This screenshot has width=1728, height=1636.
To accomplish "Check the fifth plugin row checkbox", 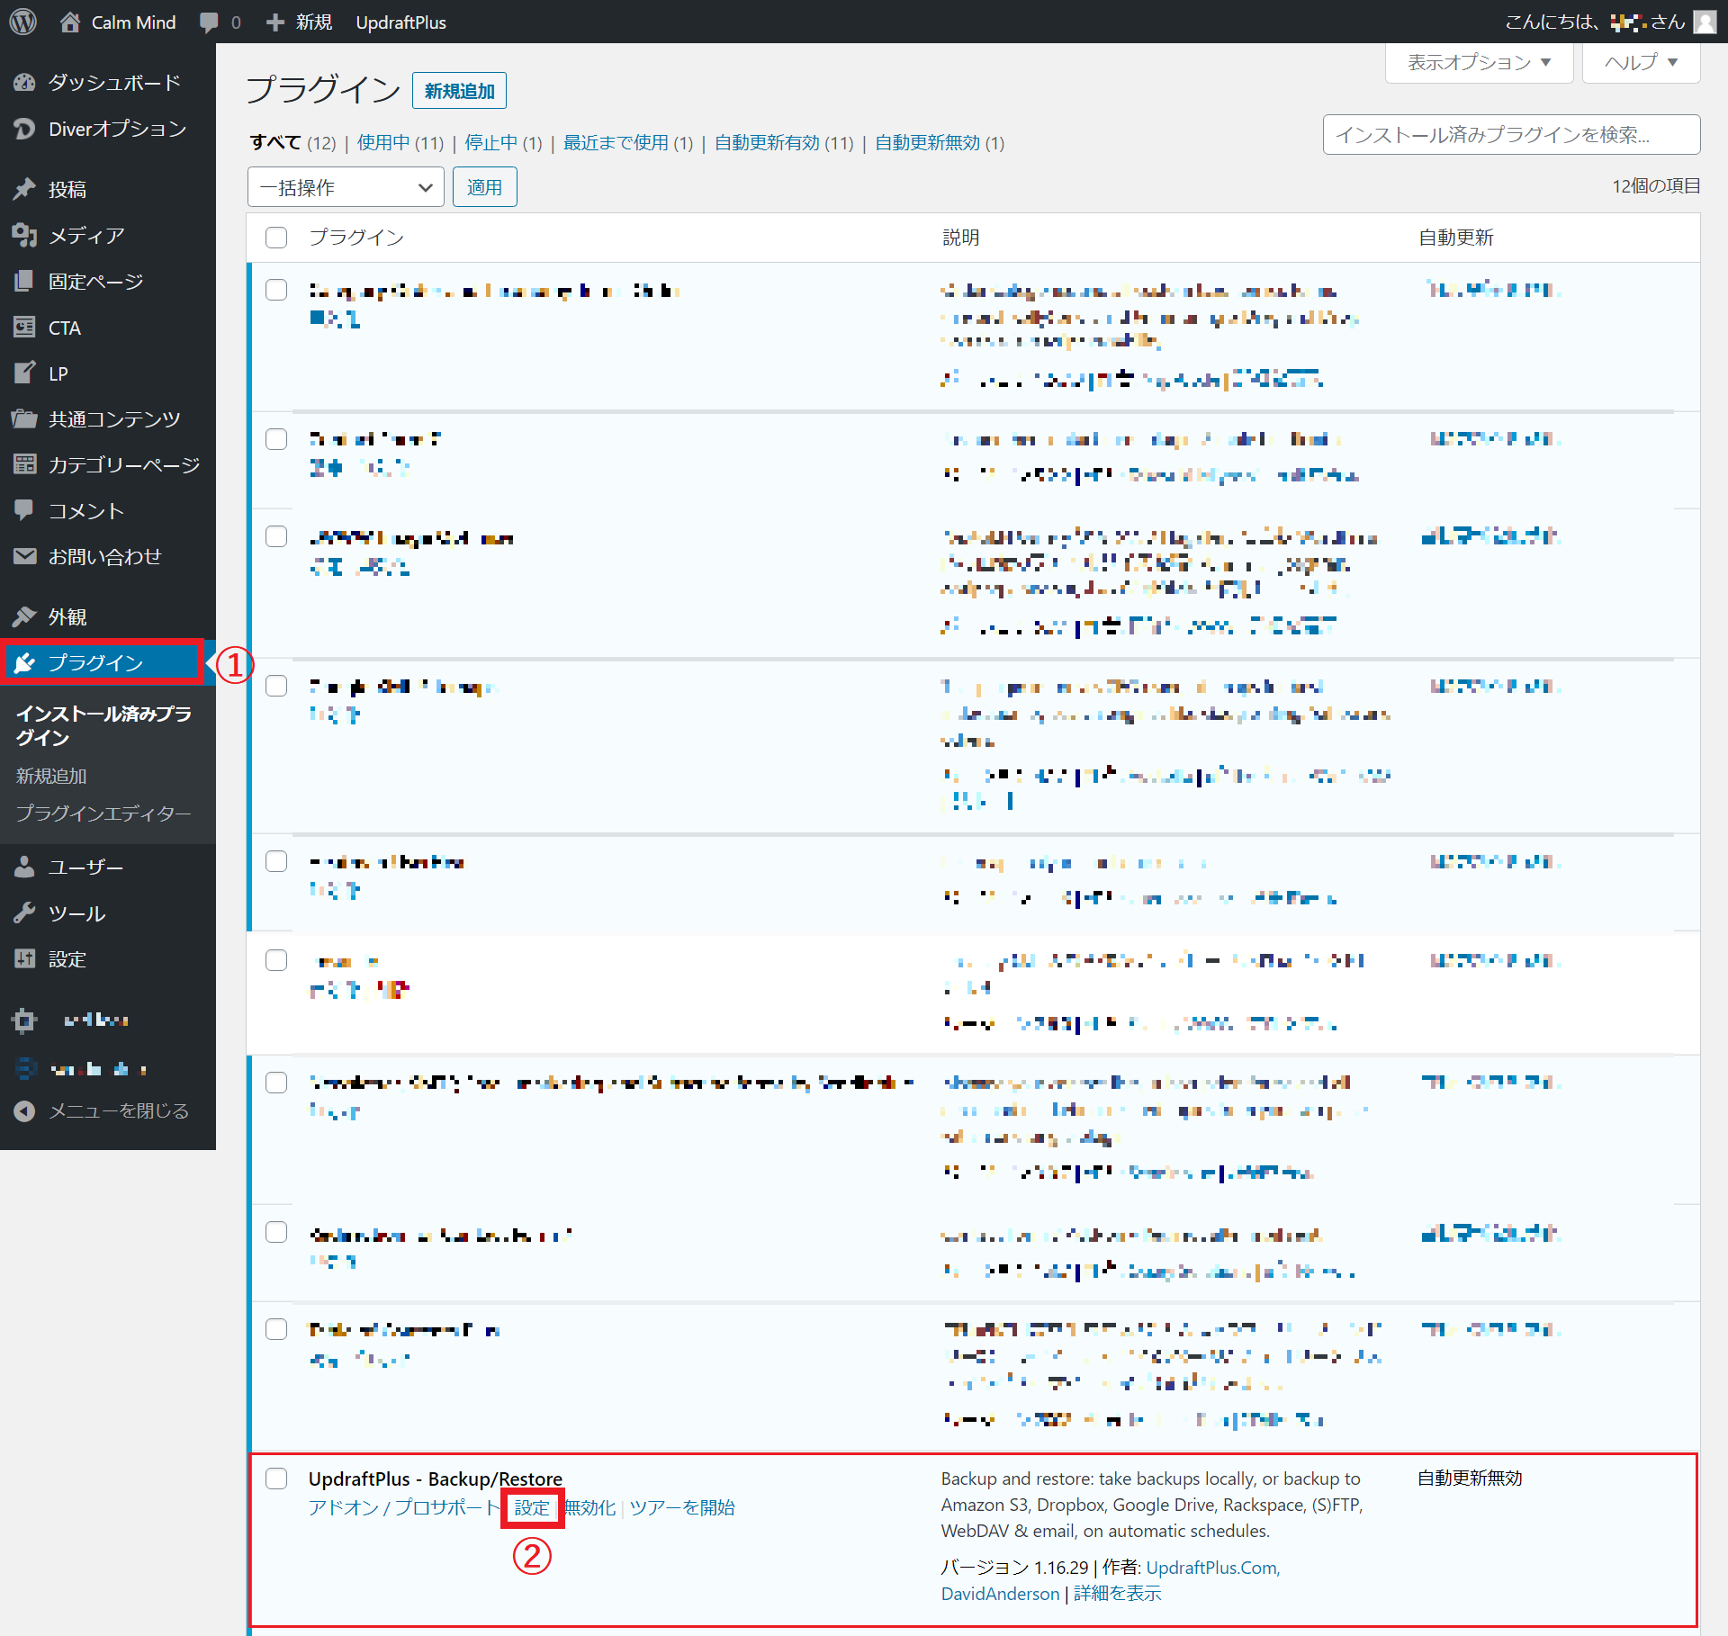I will tap(276, 861).
